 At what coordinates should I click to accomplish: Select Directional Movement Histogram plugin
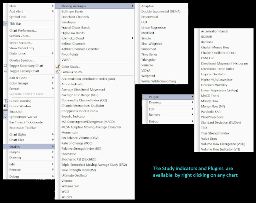point(224,64)
